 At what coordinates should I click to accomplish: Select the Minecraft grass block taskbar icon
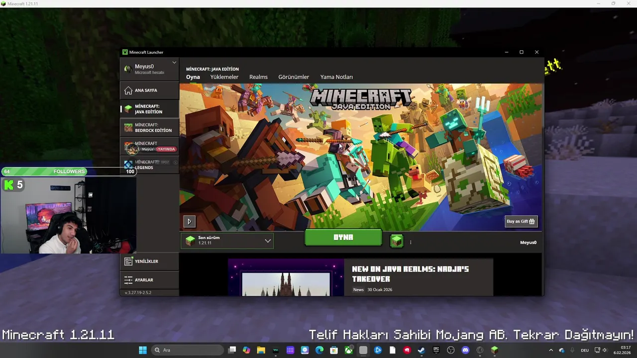[x=494, y=350]
